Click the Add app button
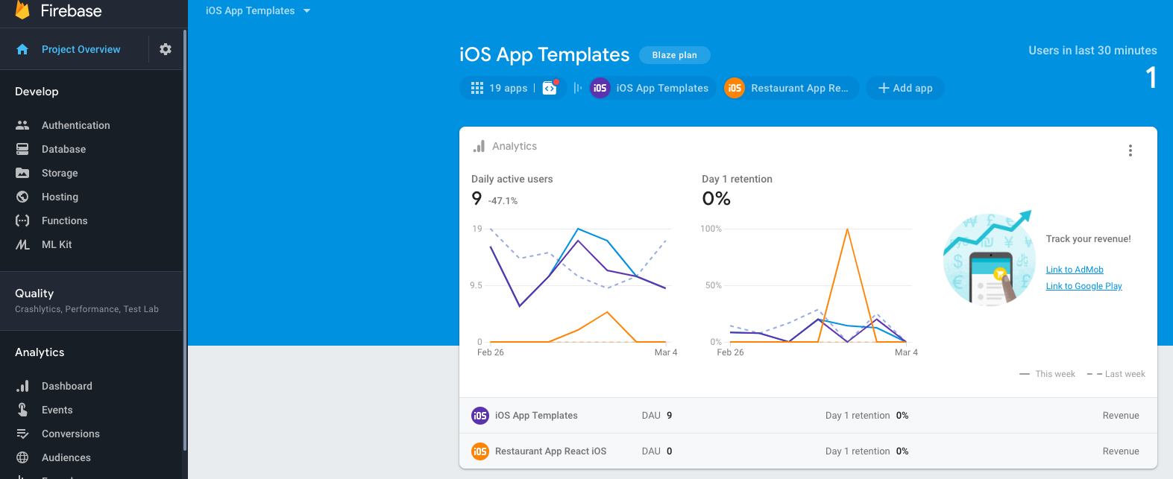 905,88
